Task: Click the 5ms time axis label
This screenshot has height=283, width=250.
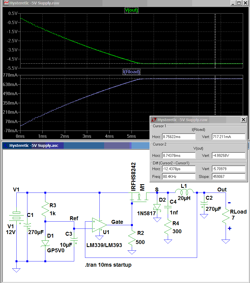Action: (131, 136)
